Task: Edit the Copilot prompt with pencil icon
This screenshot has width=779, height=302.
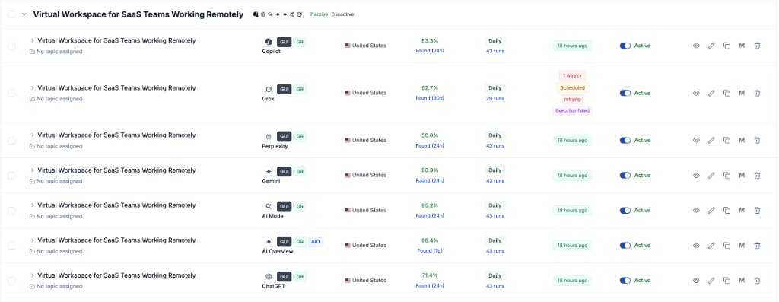Action: [x=711, y=46]
